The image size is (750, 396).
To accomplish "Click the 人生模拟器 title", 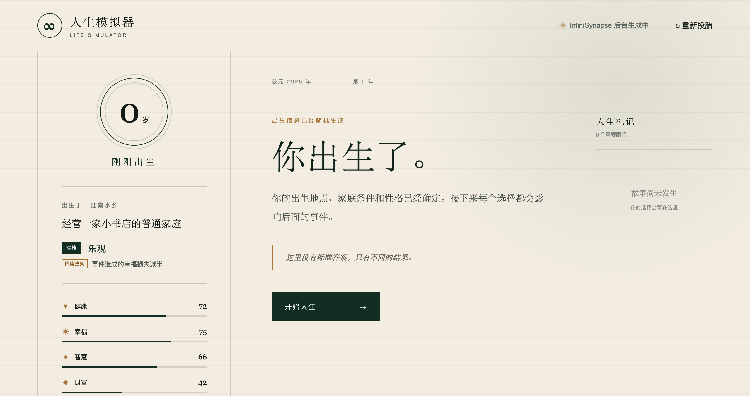I will 102,23.
